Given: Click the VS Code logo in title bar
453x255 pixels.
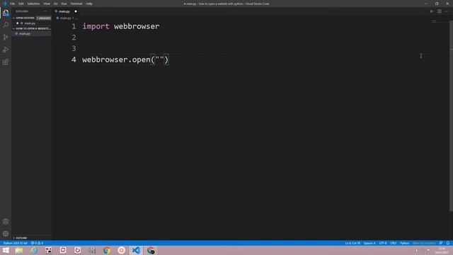Looking at the screenshot, I should pyautogui.click(x=4, y=4).
